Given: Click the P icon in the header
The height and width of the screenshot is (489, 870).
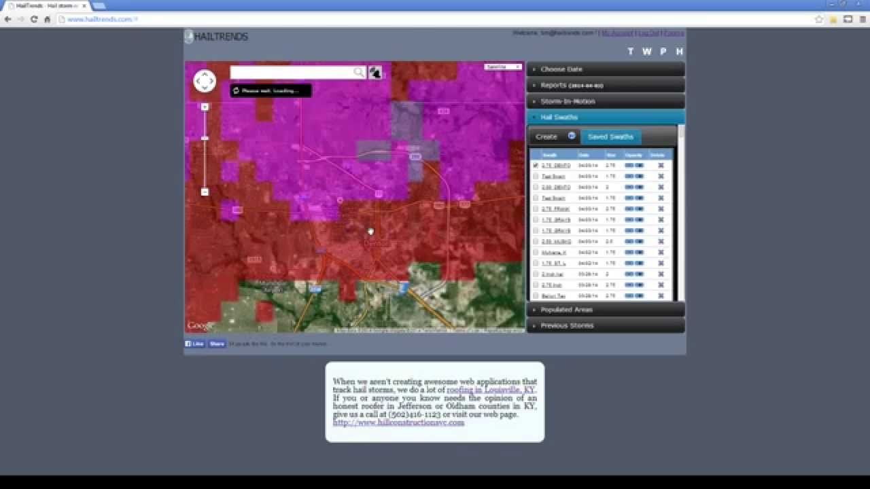Looking at the screenshot, I should point(663,52).
